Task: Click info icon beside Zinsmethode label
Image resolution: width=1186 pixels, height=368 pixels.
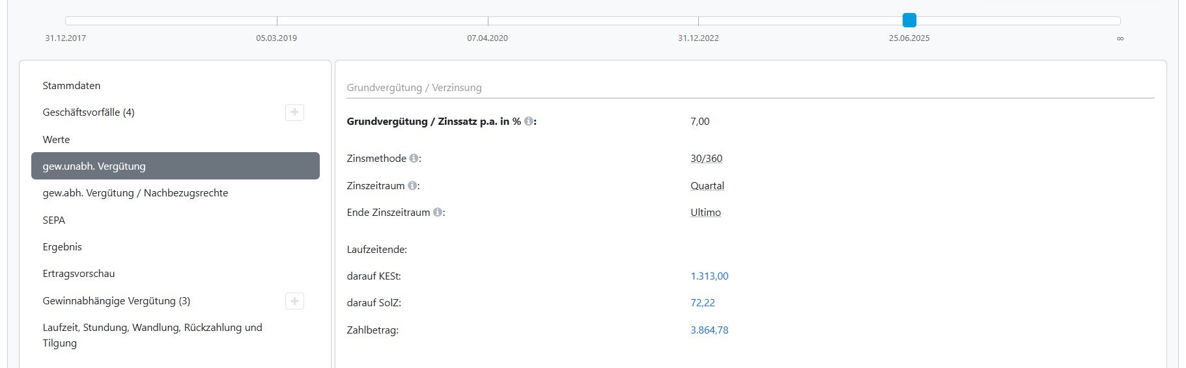Action: [414, 159]
